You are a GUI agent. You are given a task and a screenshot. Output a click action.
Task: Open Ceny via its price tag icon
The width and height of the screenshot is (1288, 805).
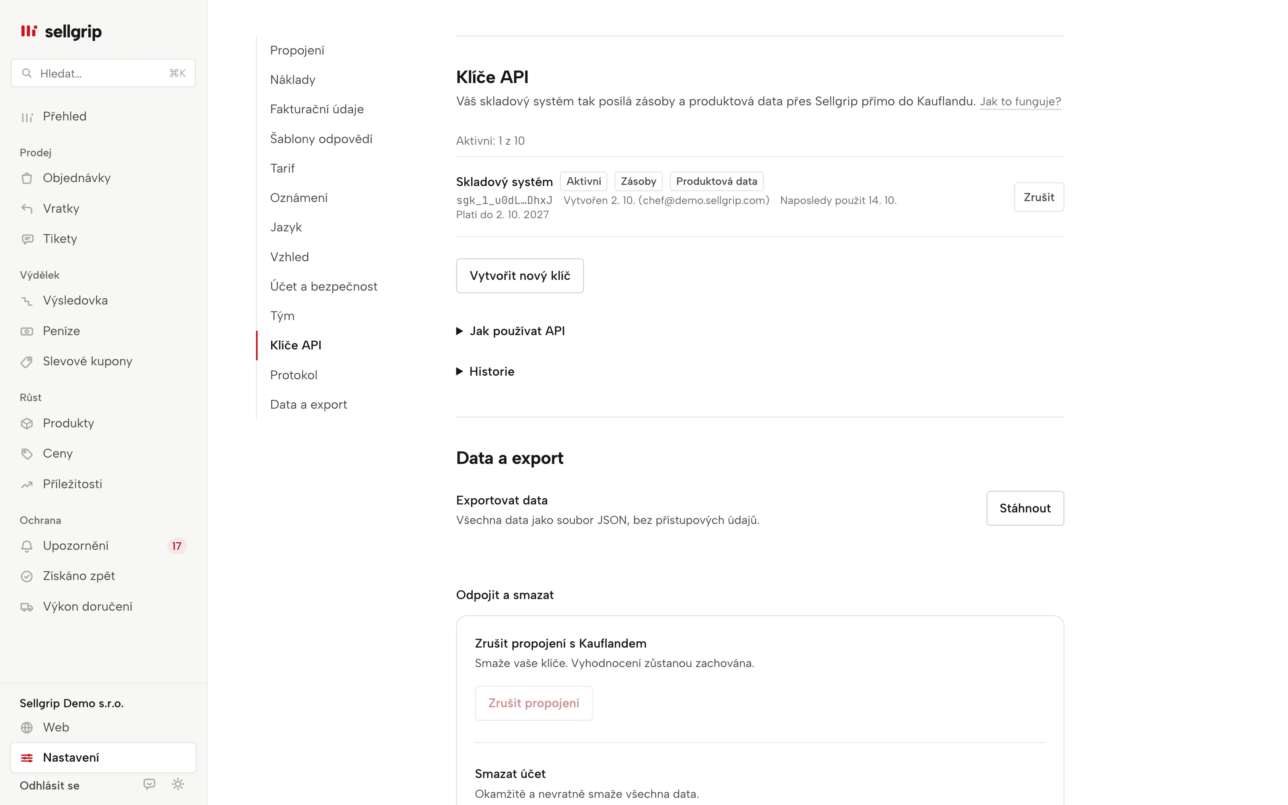27,454
